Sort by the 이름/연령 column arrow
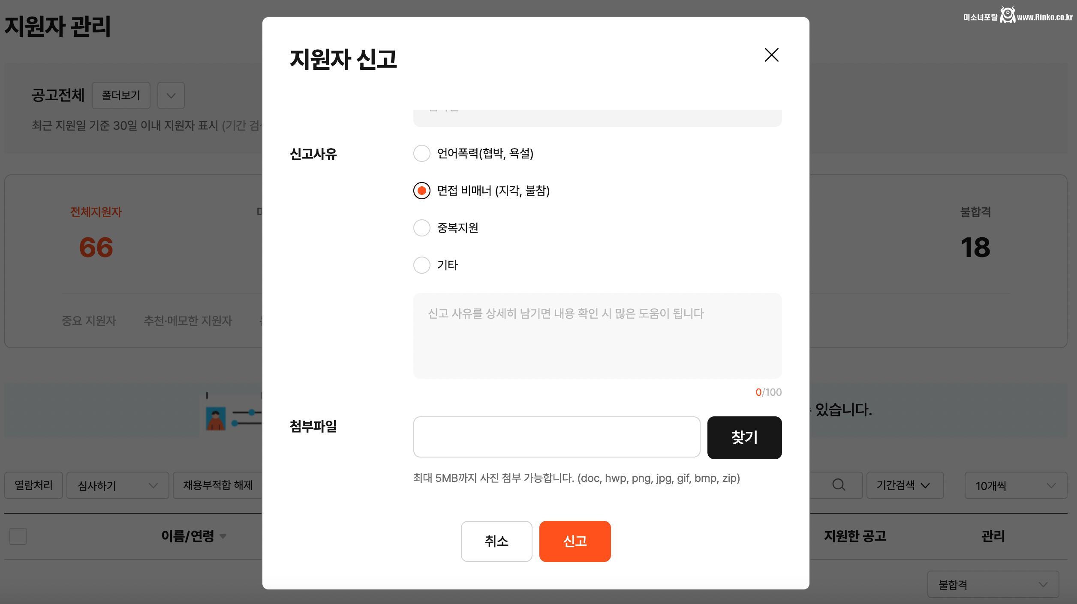This screenshot has width=1077, height=604. [223, 536]
